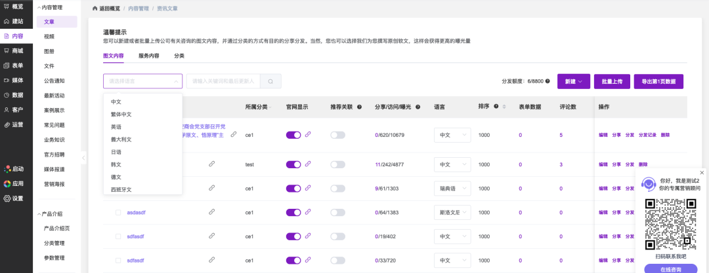Close the marketing advisor QR popup
Image resolution: width=709 pixels, height=273 pixels.
[702, 172]
